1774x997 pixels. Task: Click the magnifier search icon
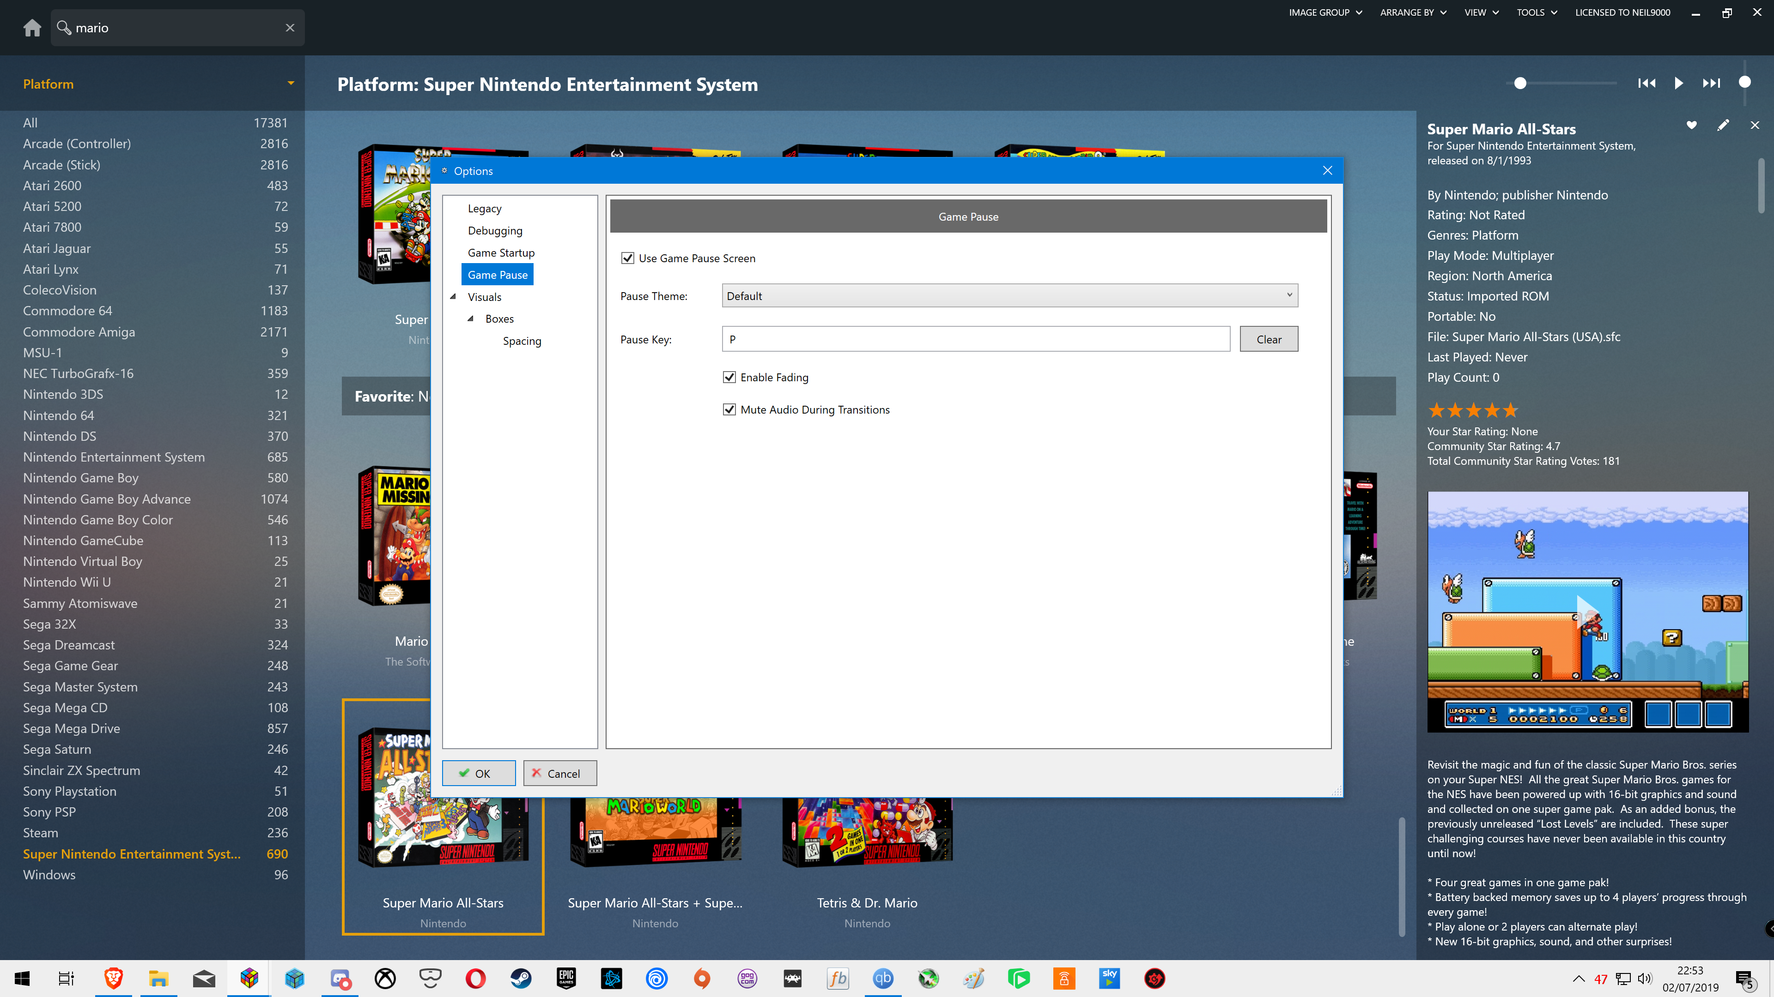tap(64, 28)
